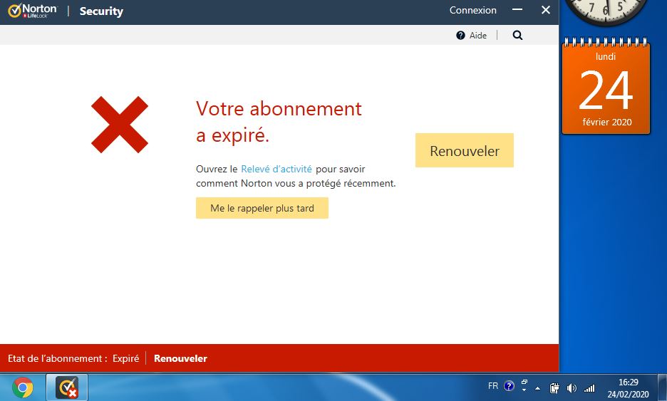The image size is (667, 401).
Task: Click Me le rappeler plus tard
Action: tap(262, 208)
